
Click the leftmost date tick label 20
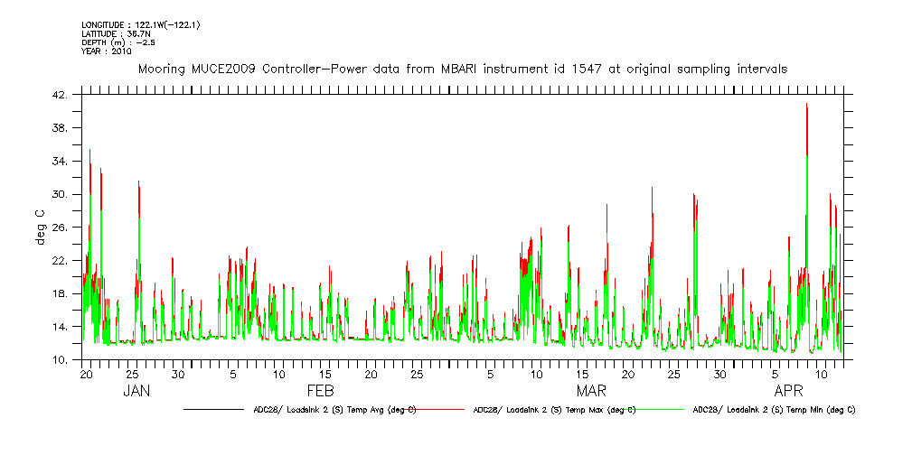click(87, 374)
